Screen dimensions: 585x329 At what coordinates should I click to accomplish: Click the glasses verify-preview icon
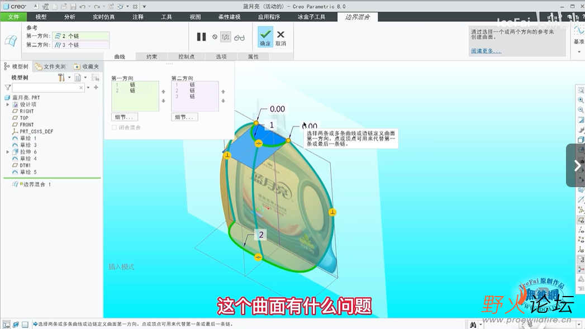point(239,37)
